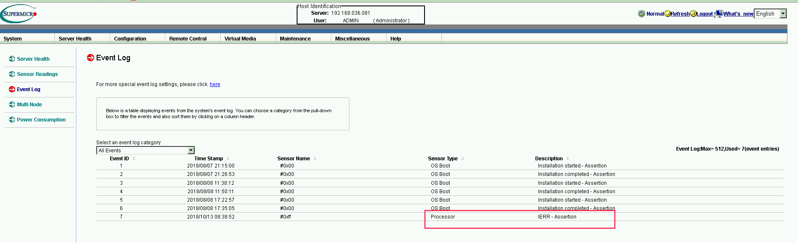Sort using the Time Stamp arrows
This screenshot has width=798, height=243.
(228, 159)
